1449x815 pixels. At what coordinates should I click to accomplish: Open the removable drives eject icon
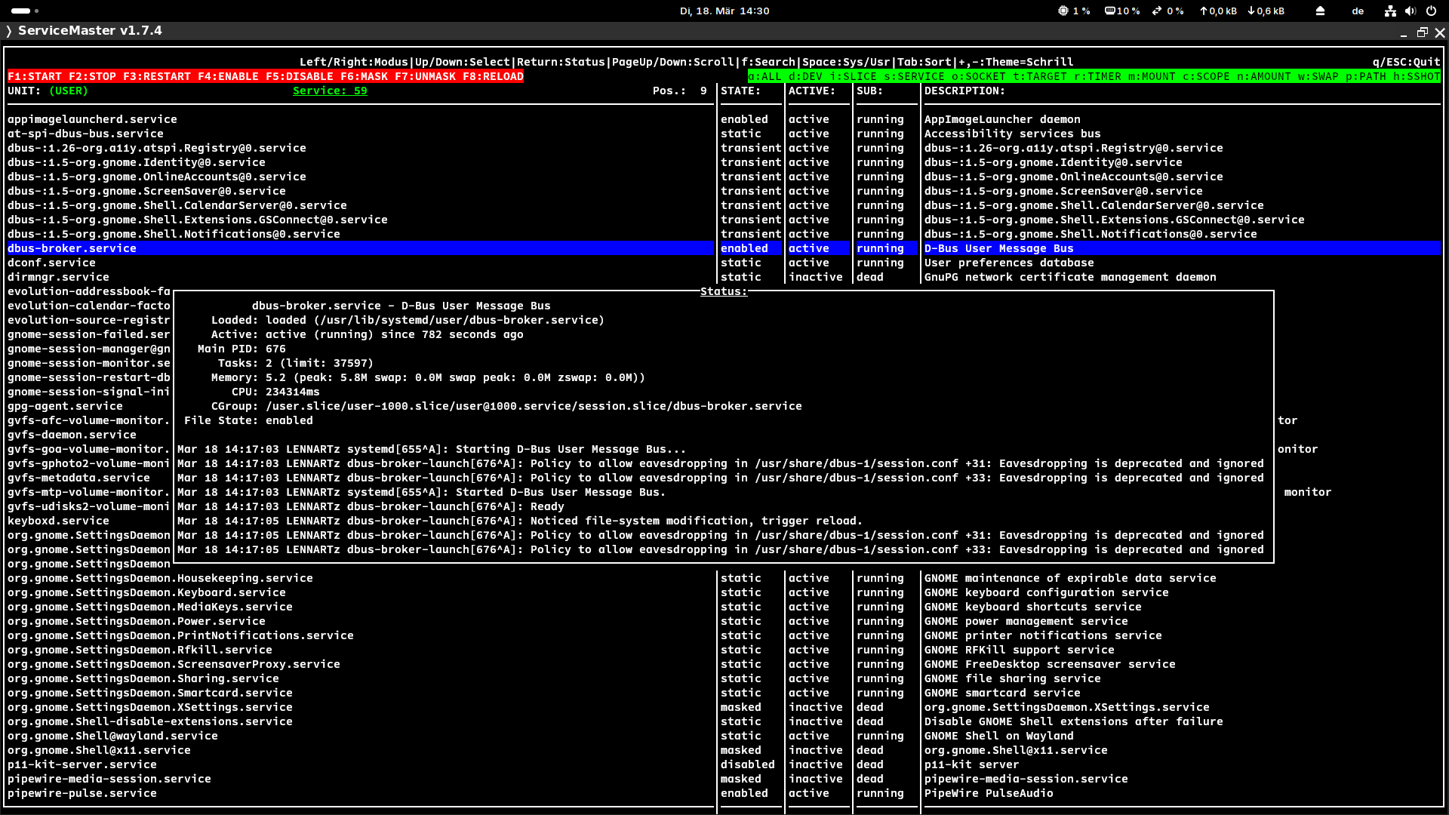1320,11
